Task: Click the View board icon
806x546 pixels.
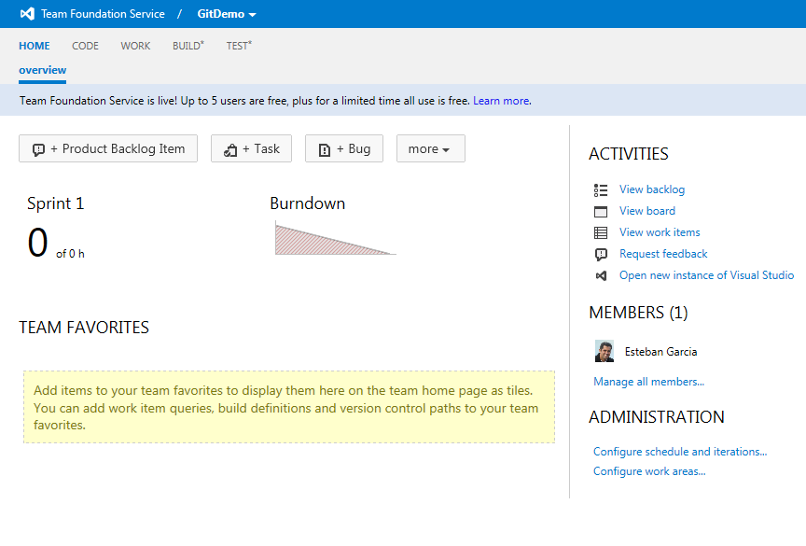Action: pyautogui.click(x=601, y=211)
